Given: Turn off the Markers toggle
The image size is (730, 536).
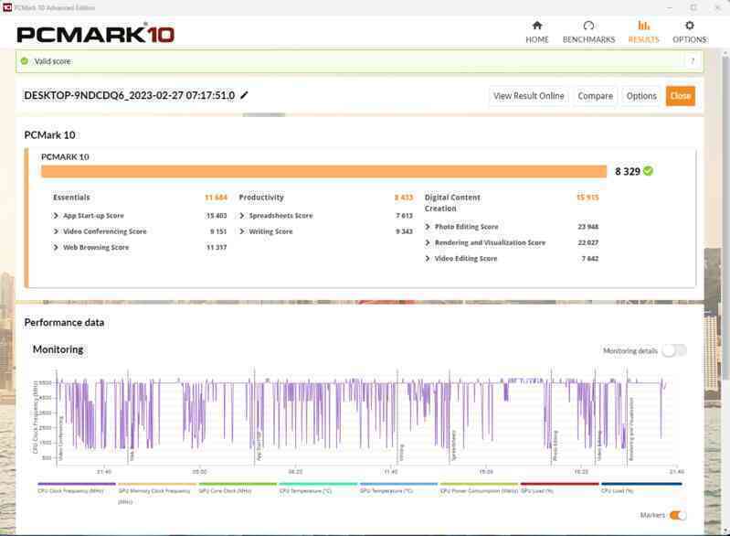Looking at the screenshot, I should pyautogui.click(x=677, y=515).
